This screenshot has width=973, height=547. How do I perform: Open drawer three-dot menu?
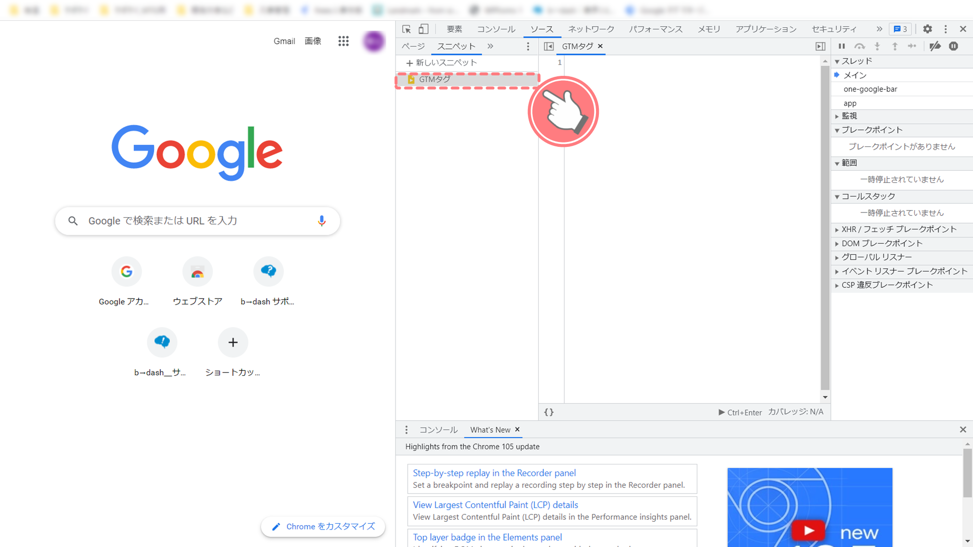(407, 430)
